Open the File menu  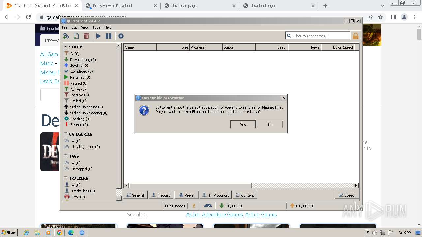(x=65, y=27)
